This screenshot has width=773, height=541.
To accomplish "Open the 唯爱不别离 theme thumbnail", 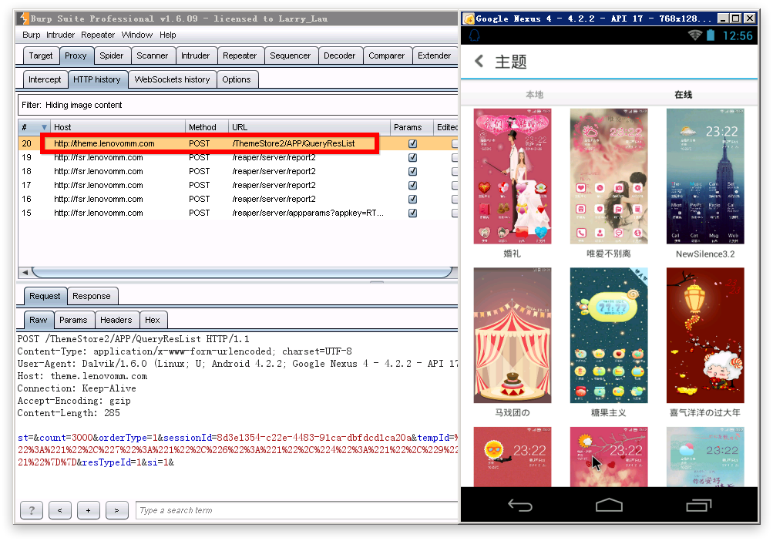I will tap(609, 176).
